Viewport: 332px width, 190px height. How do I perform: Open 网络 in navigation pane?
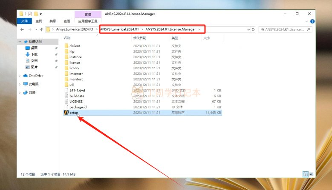pyautogui.click(x=32, y=93)
